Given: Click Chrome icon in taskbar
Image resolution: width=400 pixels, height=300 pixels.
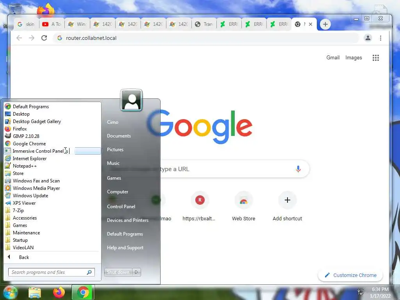Looking at the screenshot, I should click(x=83, y=292).
